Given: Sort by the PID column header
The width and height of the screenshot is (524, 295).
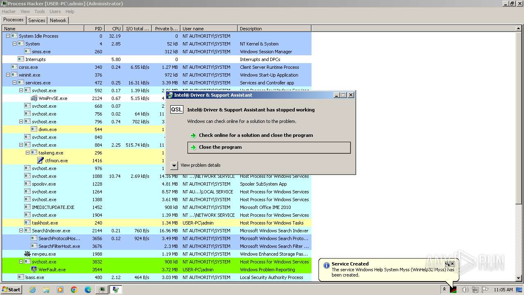Looking at the screenshot, I should 95,29.
